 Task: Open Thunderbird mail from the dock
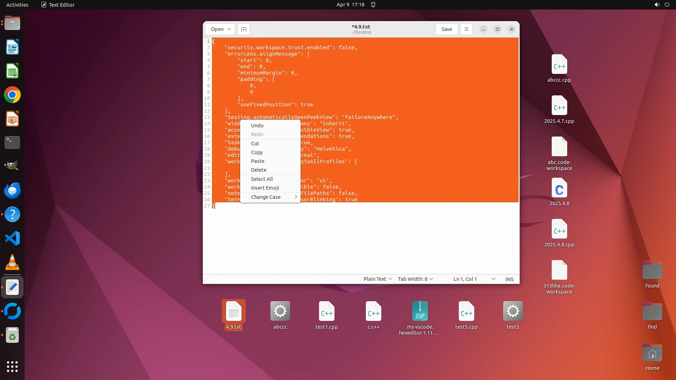click(12, 191)
